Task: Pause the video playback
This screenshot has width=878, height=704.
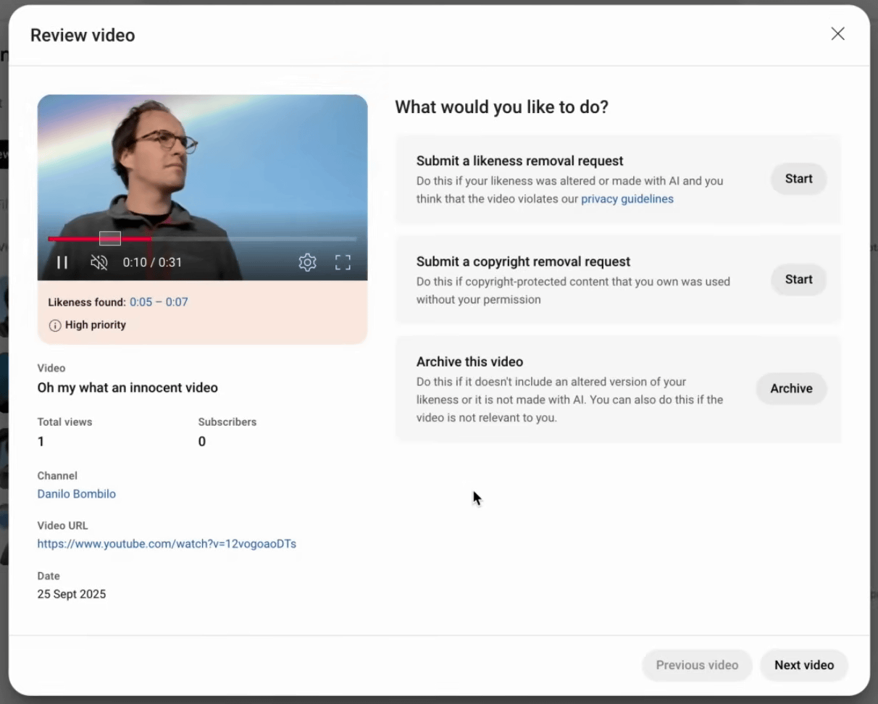Action: coord(62,262)
